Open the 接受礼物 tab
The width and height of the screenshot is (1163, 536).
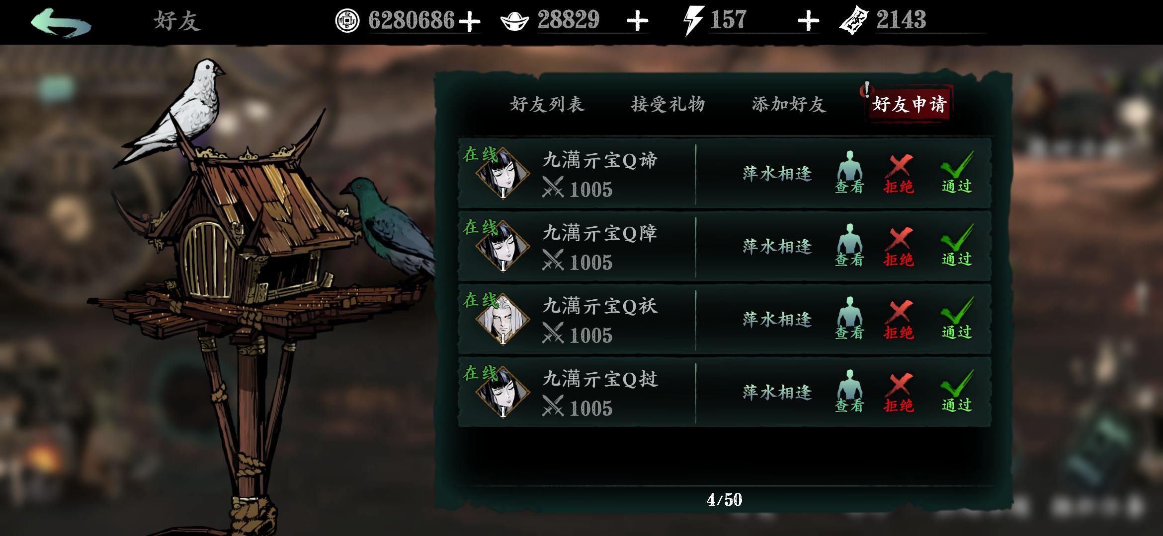coord(668,104)
